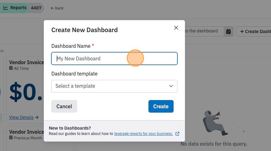Click the arrow icon next to View Details
271x151 pixels.
37,117
